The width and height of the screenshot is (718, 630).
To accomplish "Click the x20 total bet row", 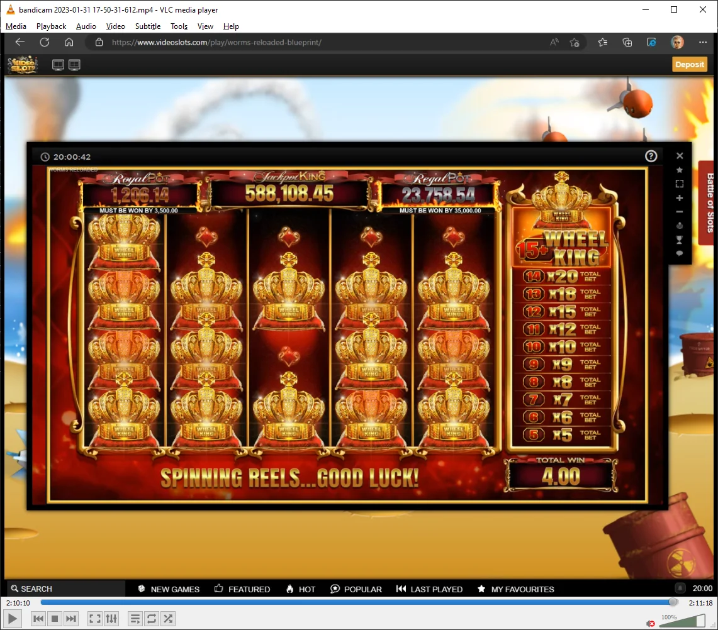I will (563, 277).
